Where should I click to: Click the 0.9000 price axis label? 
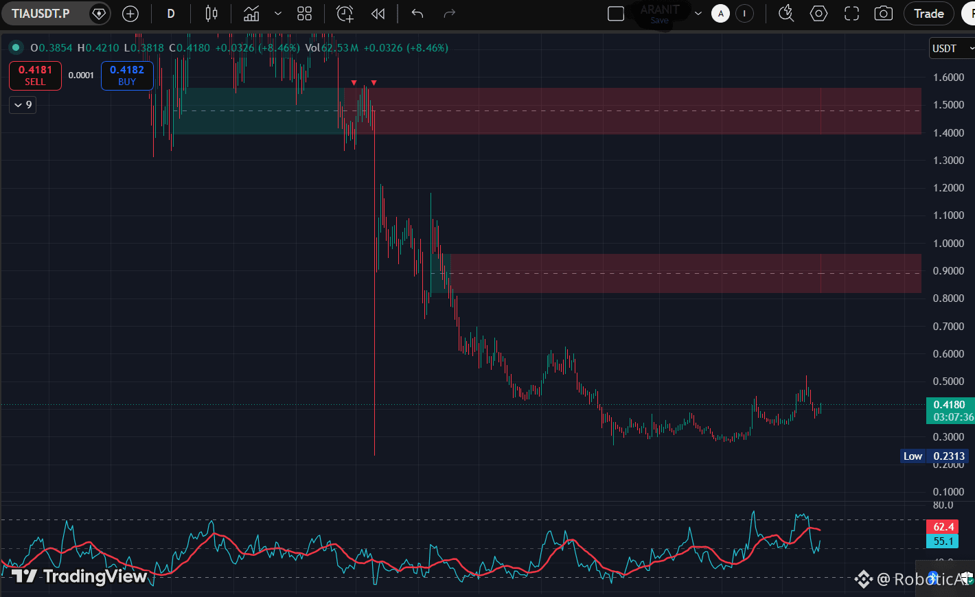point(948,271)
